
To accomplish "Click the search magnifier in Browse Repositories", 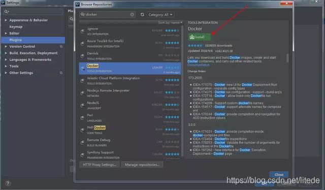I will (x=83, y=14).
